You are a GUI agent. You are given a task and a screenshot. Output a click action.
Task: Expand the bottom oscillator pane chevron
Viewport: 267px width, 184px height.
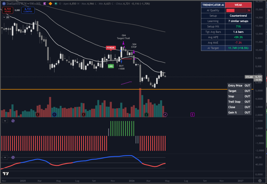[x=4, y=157]
